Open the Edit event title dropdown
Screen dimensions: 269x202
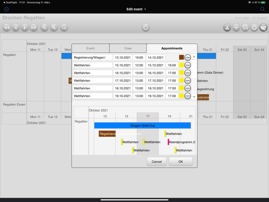pos(136,9)
